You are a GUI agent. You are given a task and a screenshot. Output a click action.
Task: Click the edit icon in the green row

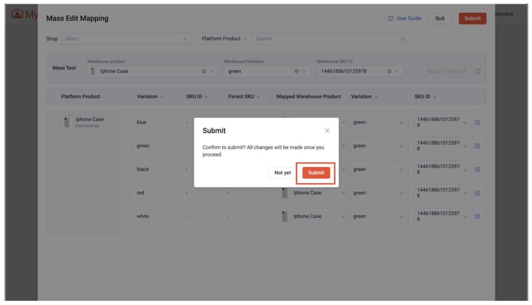pyautogui.click(x=477, y=146)
